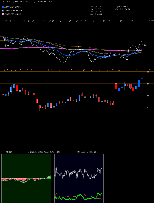Click the ADX '(14 day) 44, +38, -15' values
The height and width of the screenshot is (203, 154).
pos(86,152)
